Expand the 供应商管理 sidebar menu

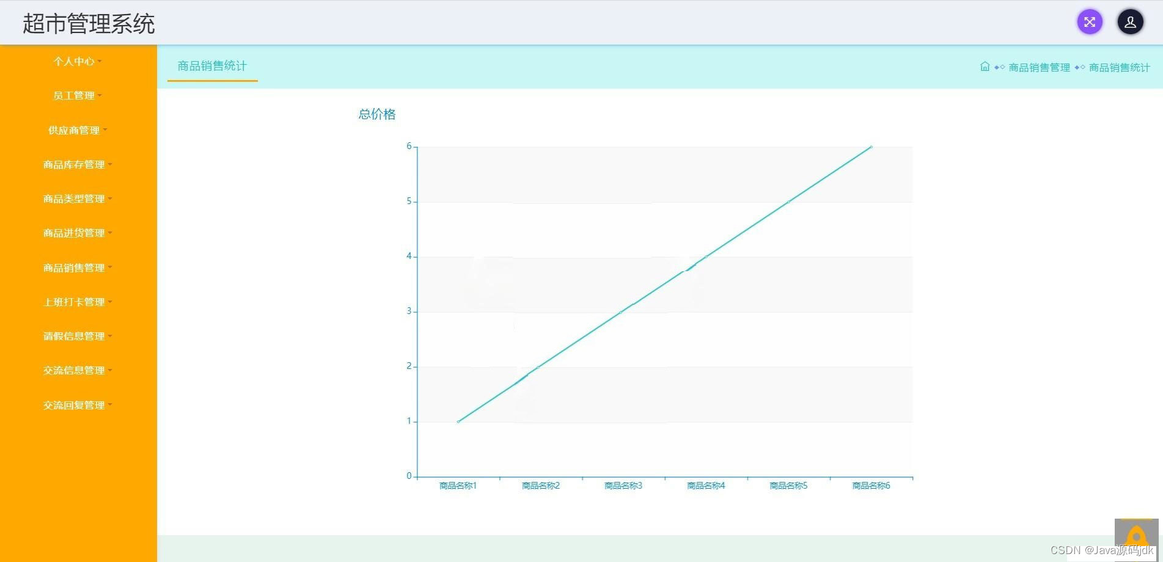pos(78,130)
